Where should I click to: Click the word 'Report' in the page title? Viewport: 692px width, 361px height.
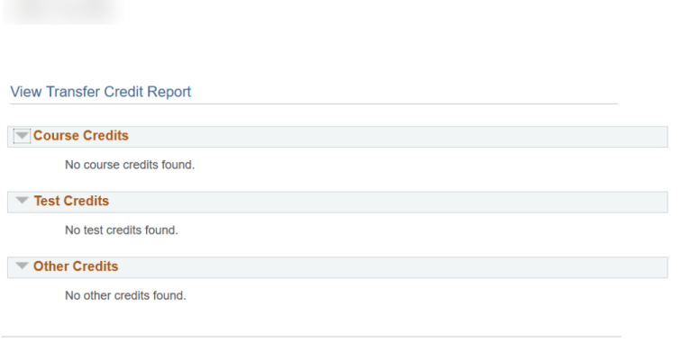(168, 92)
